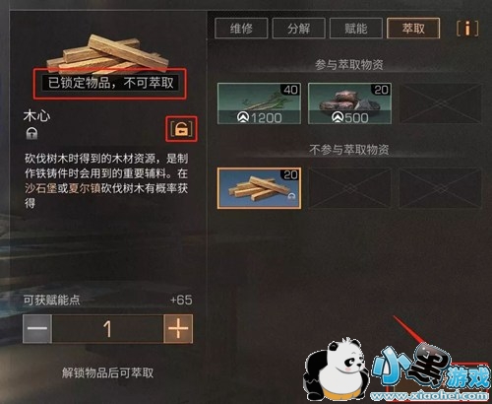Image resolution: width=492 pixels, height=404 pixels.
Task: Select the herb item with 1200 points
Action: click(259, 103)
